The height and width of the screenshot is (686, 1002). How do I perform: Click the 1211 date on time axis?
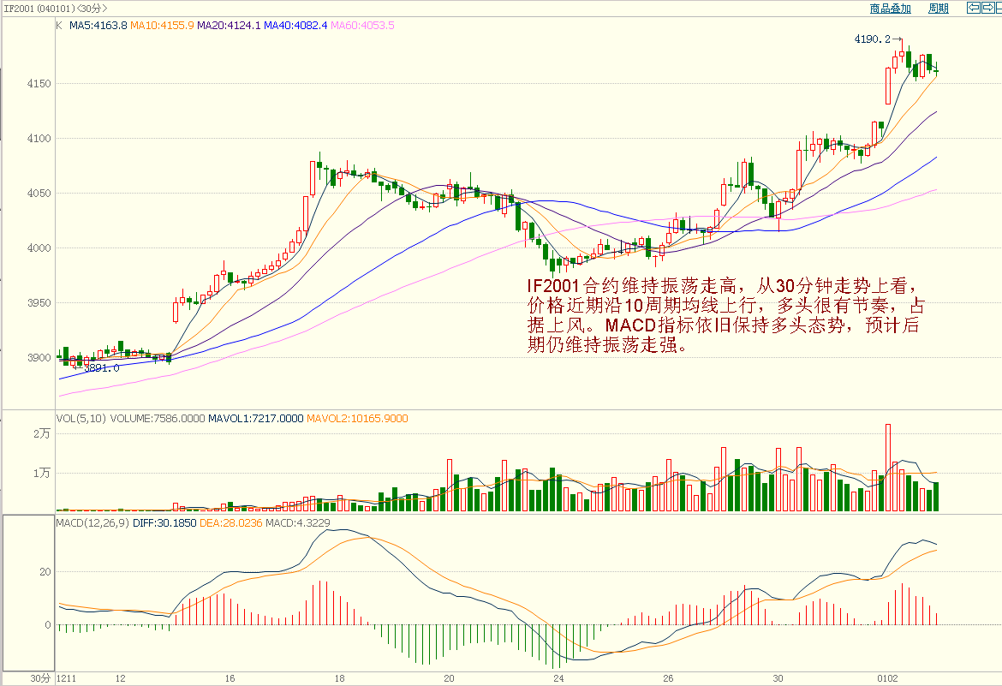(x=66, y=678)
